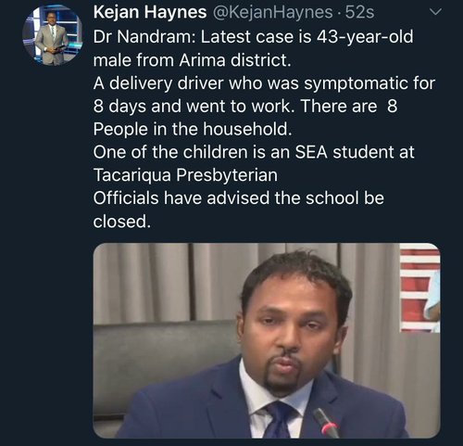This screenshot has height=446, width=463.
Task: Open the tweet's 52s timestamp
Action: click(x=359, y=13)
